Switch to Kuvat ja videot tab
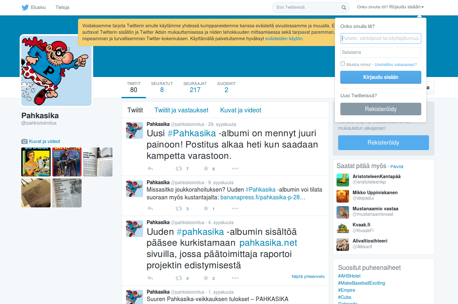This screenshot has width=458, height=304. coord(241,110)
